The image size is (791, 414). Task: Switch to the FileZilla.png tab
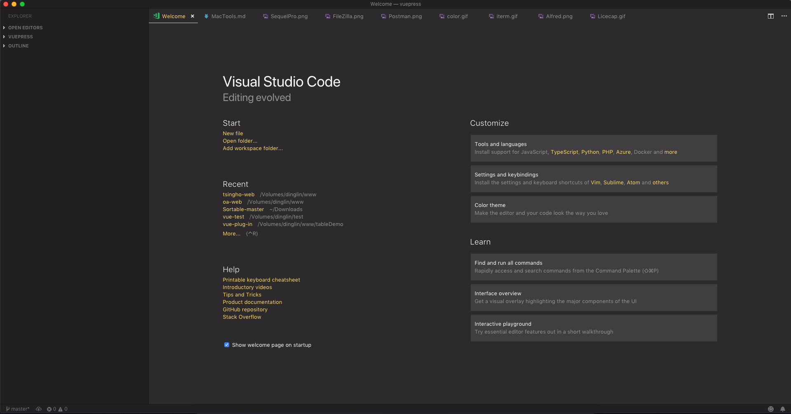pos(348,16)
